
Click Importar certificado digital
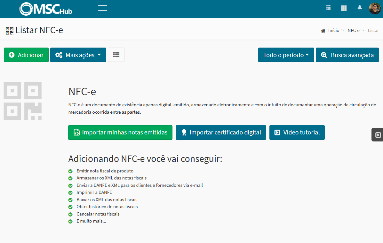coord(221,132)
